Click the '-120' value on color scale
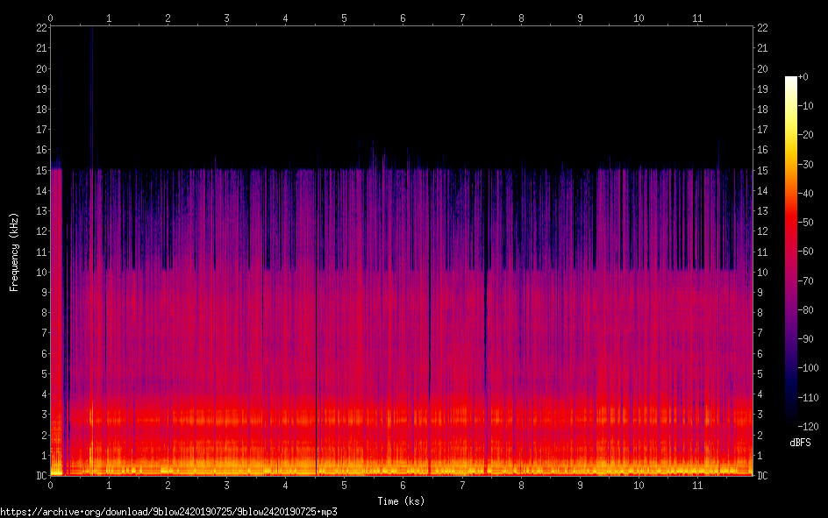Image resolution: width=828 pixels, height=518 pixels. pyautogui.click(x=808, y=427)
